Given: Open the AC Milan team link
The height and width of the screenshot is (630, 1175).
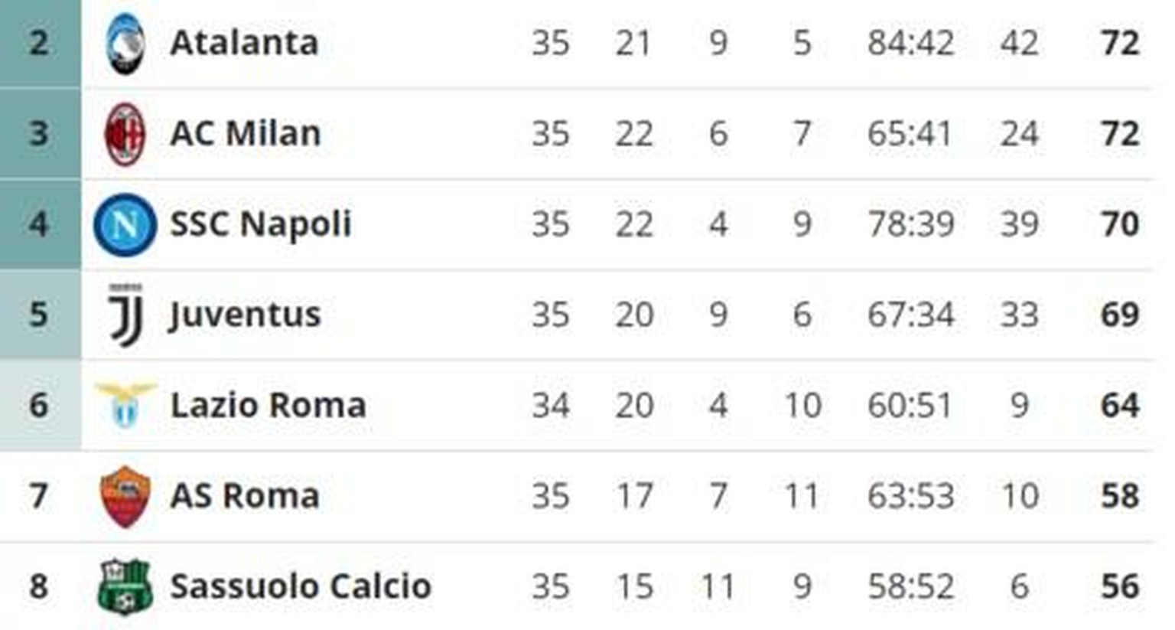Looking at the screenshot, I should [245, 134].
